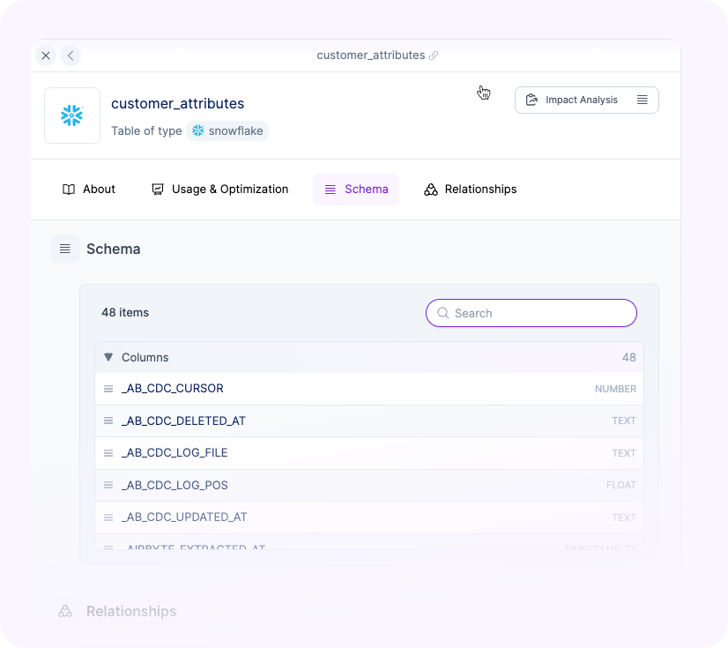Click the column icon beside _AB_CDC_DELETED_AT

click(x=108, y=421)
